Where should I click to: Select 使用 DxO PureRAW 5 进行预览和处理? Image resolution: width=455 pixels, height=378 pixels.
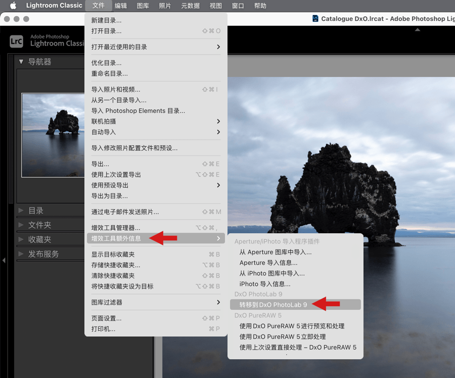295,326
